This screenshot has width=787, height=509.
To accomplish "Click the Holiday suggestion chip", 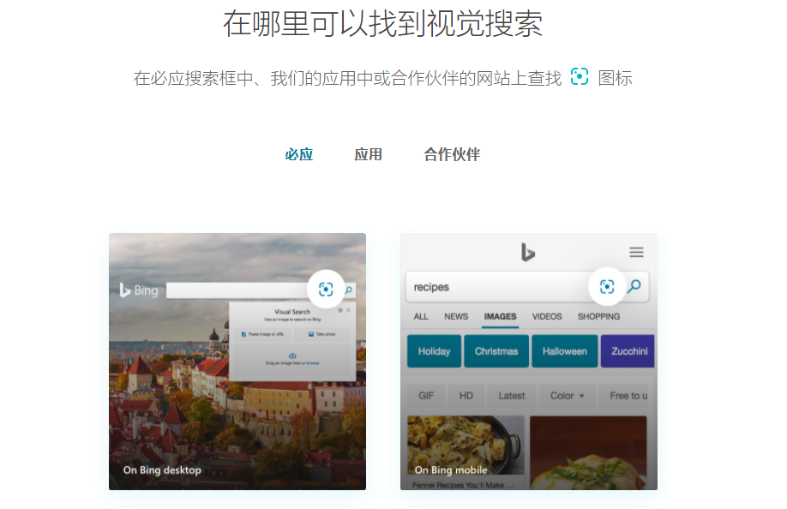I will tap(434, 351).
